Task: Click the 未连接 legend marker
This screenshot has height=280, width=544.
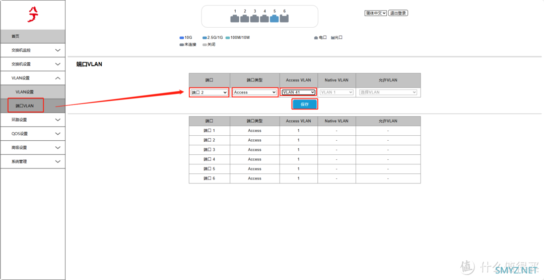Action: coord(182,45)
